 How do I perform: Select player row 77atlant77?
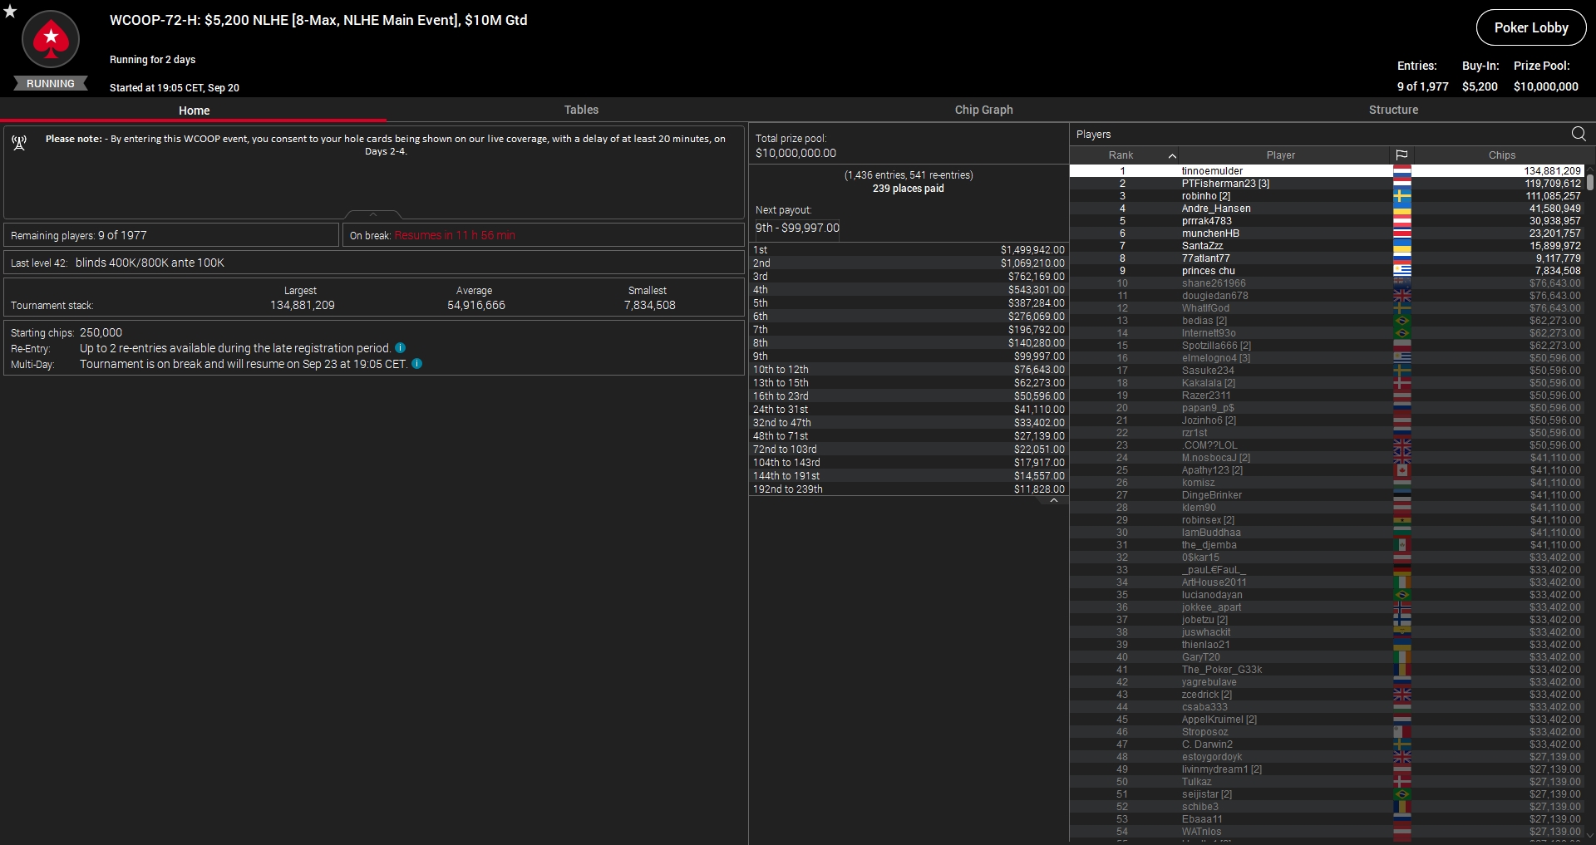pos(1327,258)
